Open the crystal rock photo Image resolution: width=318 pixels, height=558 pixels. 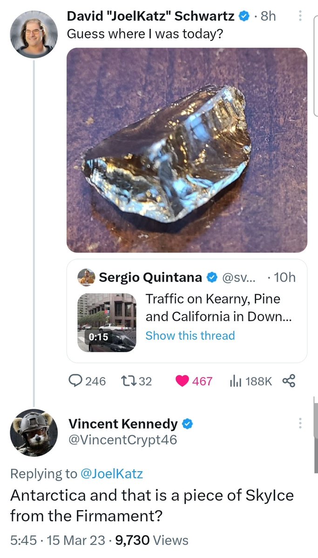(187, 150)
